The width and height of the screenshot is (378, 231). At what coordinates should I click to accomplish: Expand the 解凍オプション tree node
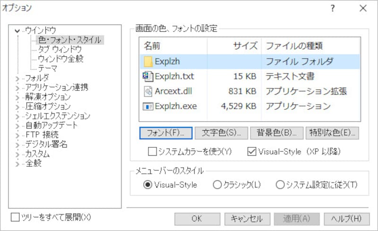click(x=17, y=98)
